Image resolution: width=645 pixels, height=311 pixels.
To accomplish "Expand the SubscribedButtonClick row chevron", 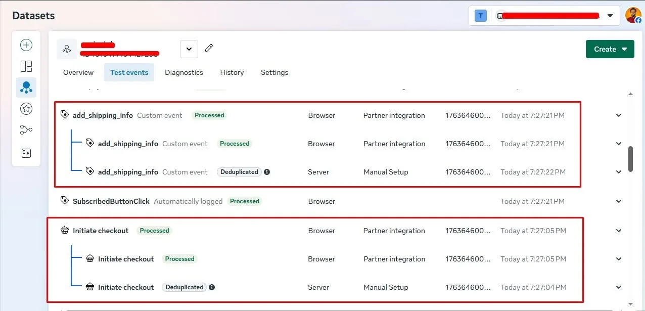I will pyautogui.click(x=619, y=201).
